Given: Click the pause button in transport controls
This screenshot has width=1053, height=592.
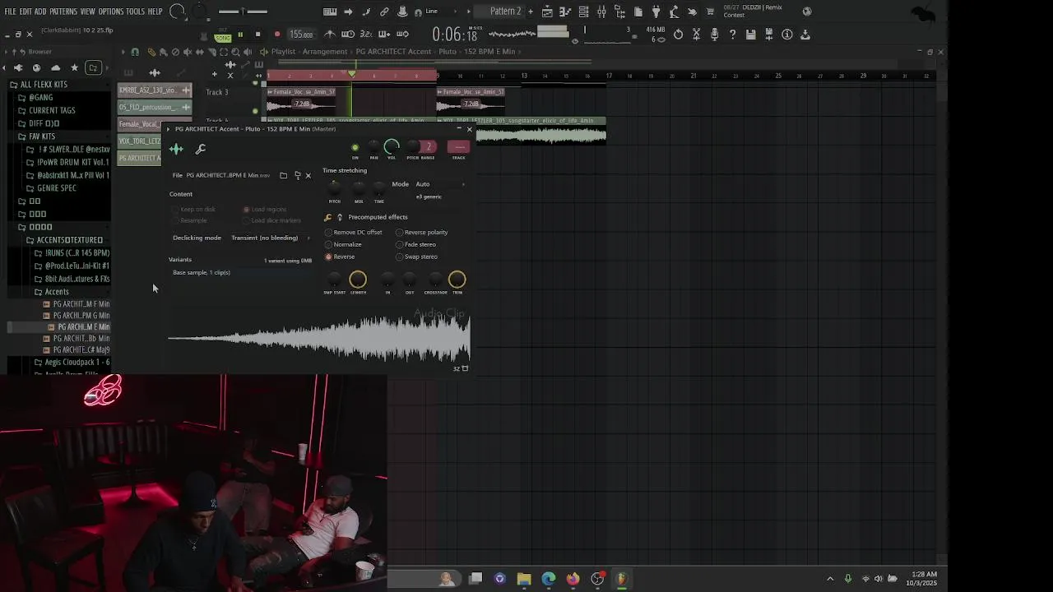Looking at the screenshot, I should [240, 35].
